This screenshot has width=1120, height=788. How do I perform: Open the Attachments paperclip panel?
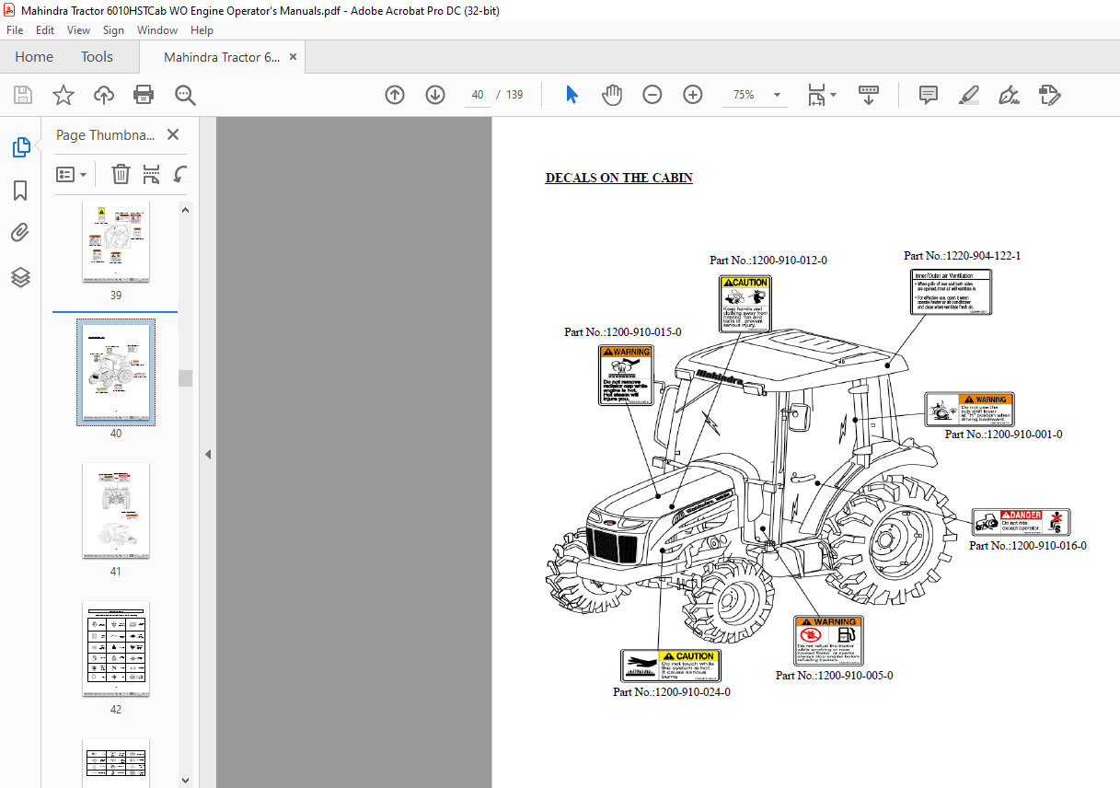tap(20, 233)
